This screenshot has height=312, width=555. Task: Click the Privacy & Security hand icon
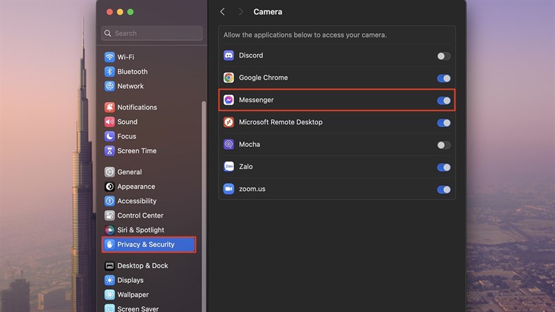click(110, 245)
